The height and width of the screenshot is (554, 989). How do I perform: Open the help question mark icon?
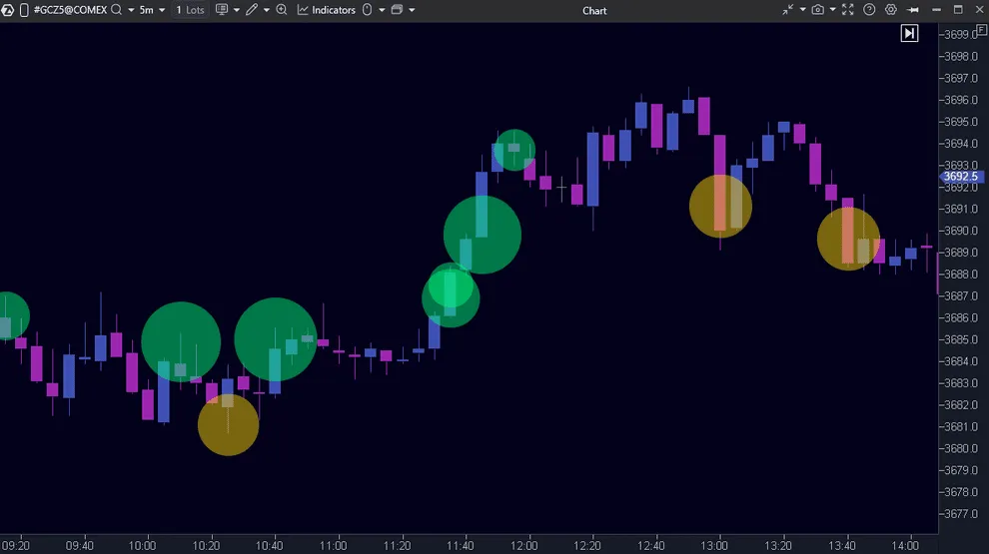(869, 10)
